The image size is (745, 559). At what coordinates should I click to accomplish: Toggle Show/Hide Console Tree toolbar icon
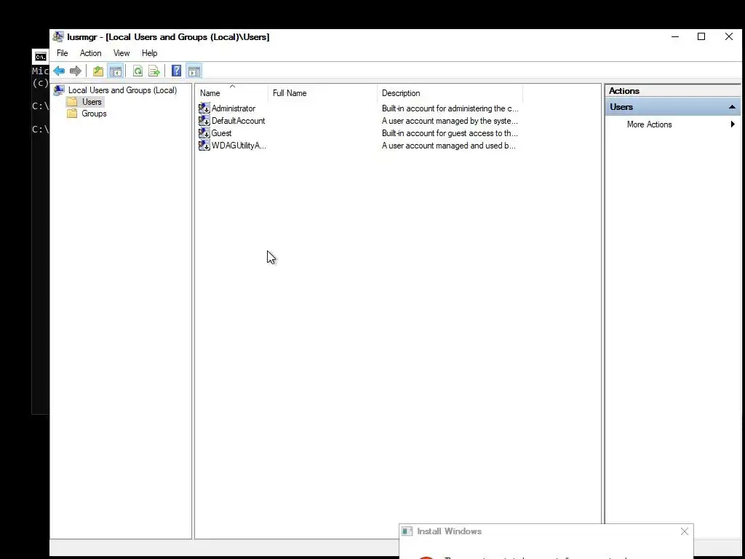[116, 71]
